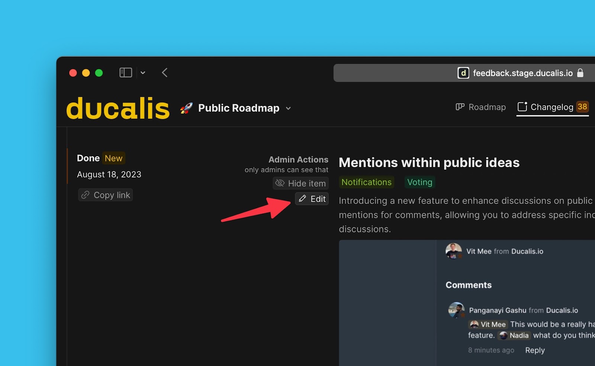595x366 pixels.
Task: Click the Ducalis logo
Action: pyautogui.click(x=118, y=108)
